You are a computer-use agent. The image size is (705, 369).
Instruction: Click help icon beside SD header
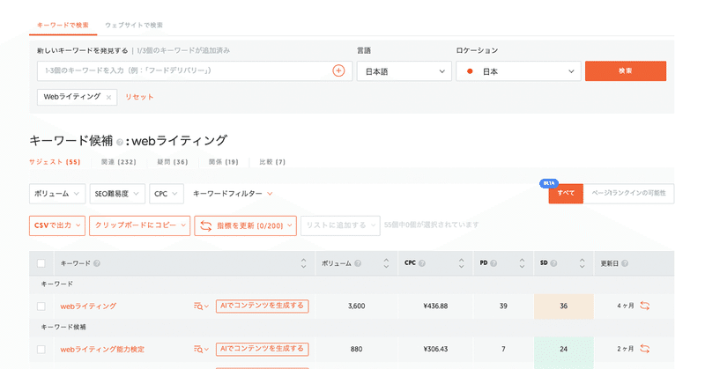point(553,263)
